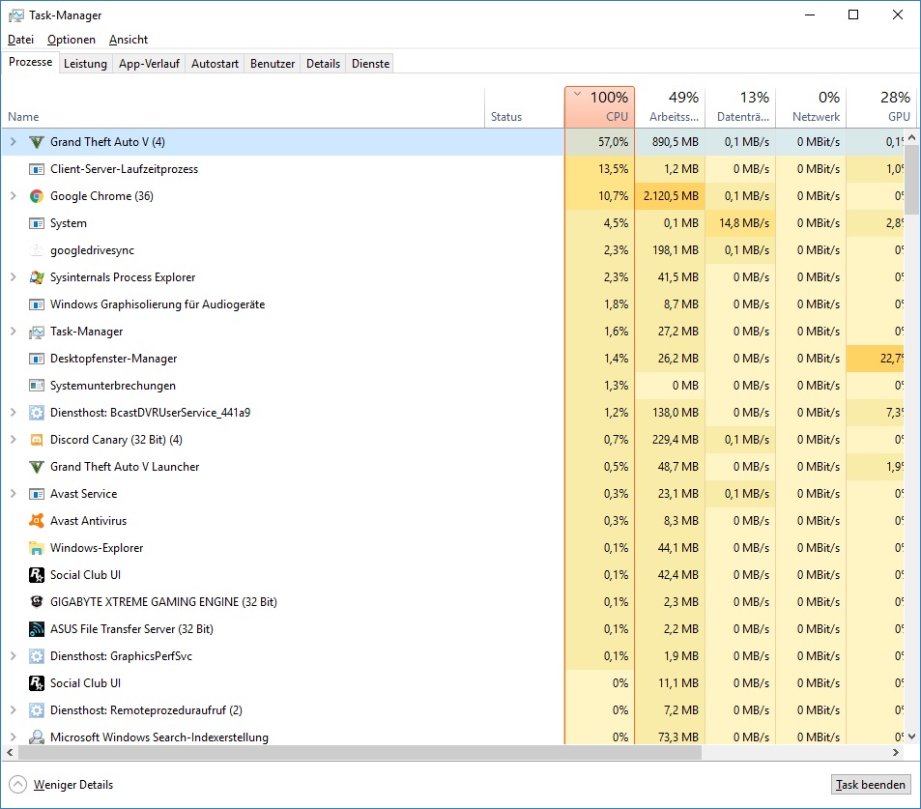
Task: Click the Windows Graphisolierung für Audiogeräte icon
Action: coord(37,304)
